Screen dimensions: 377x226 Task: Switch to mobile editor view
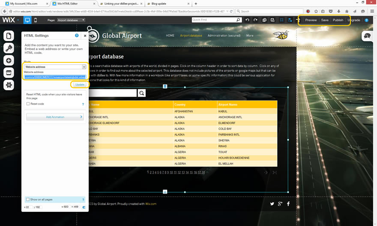36,20
